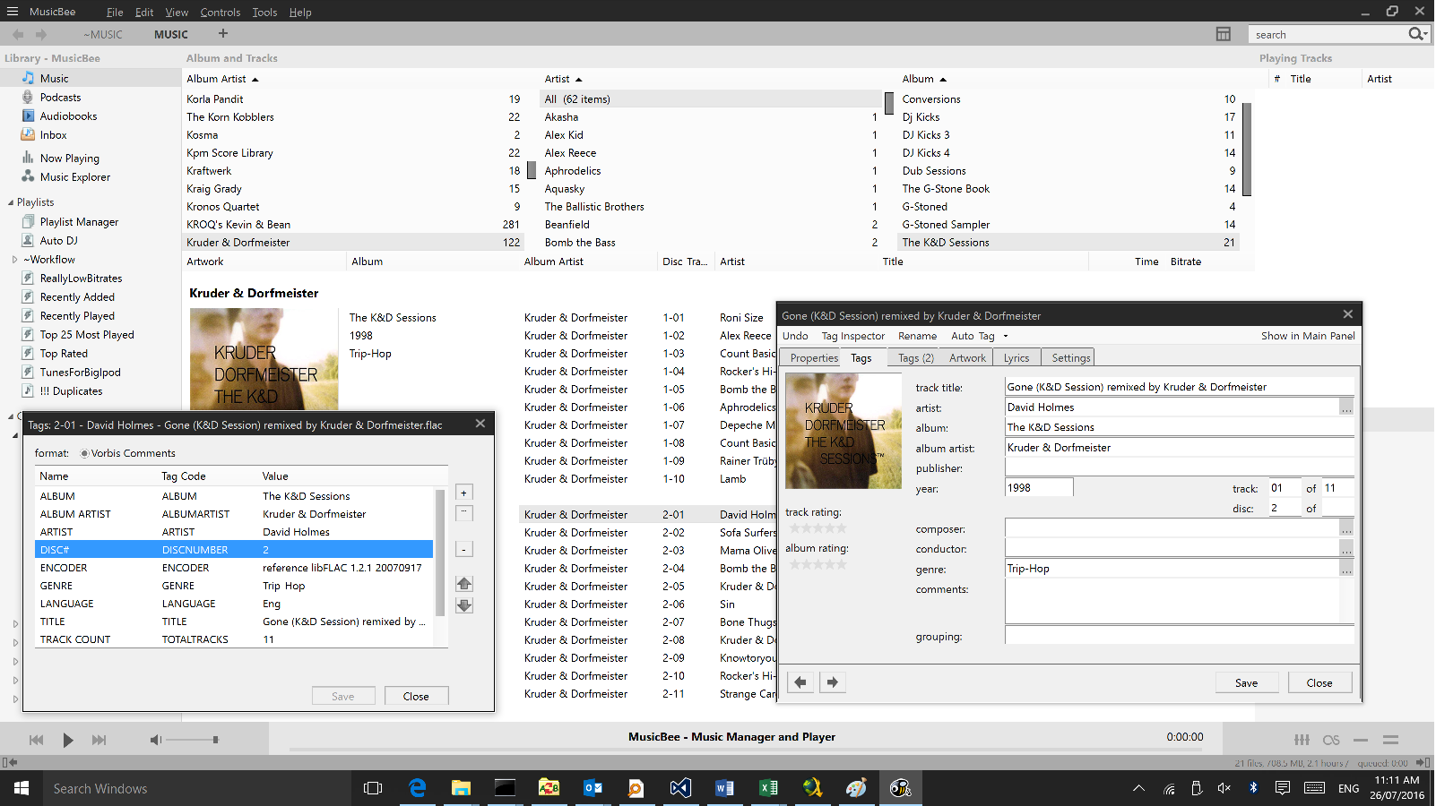1436x806 pixels.
Task: Select Vorbis Comments format radio button
Action: pyautogui.click(x=85, y=453)
